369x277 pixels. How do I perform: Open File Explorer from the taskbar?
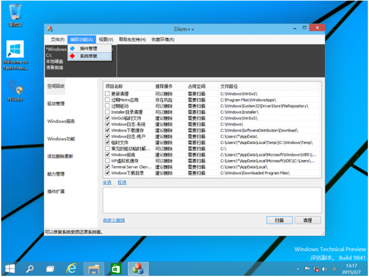pyautogui.click(x=93, y=268)
